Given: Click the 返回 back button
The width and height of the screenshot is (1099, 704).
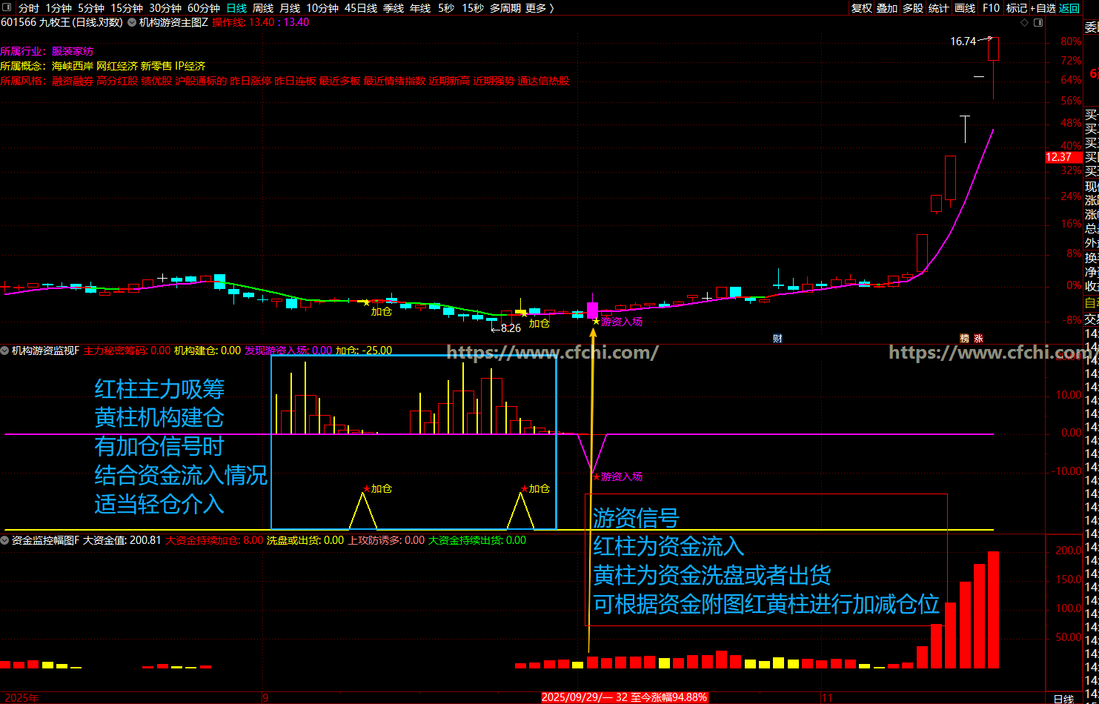Looking at the screenshot, I should point(1069,8).
